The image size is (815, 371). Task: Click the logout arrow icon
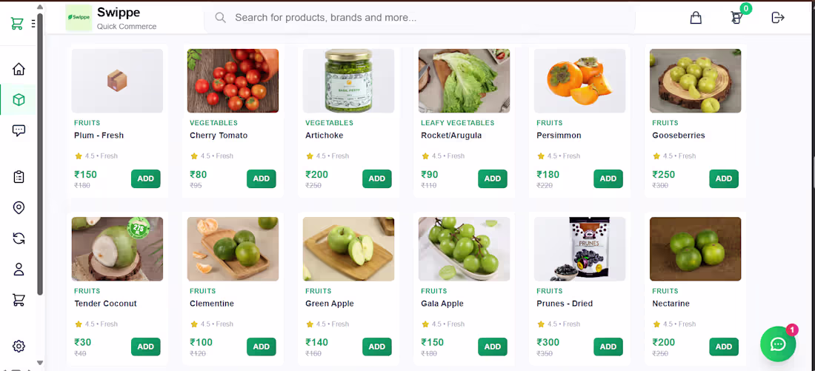click(x=778, y=18)
